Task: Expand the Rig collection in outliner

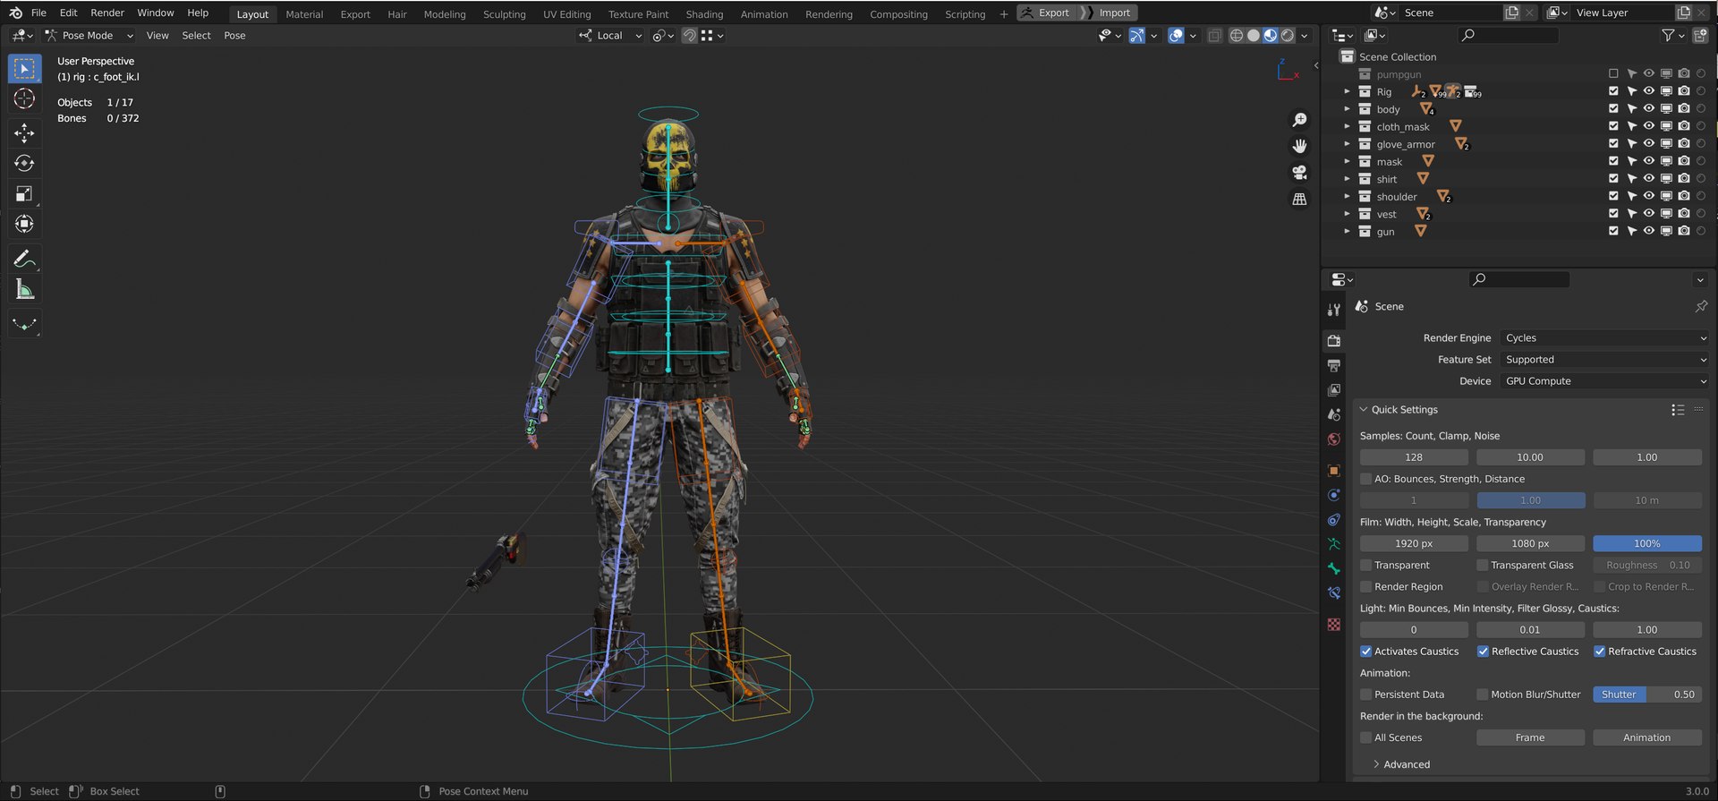Action: coord(1347,91)
